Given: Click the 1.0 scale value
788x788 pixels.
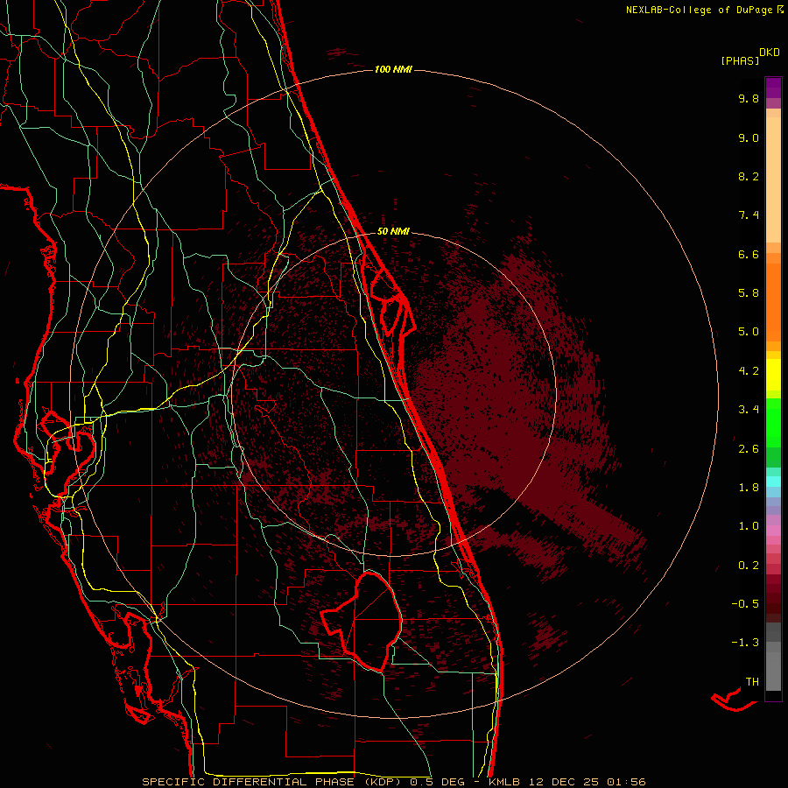Looking at the screenshot, I should pos(749,526).
